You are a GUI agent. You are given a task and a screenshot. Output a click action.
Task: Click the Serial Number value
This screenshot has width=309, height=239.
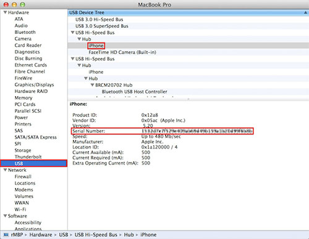tap(197, 131)
